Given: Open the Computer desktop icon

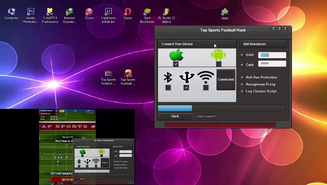Looking at the screenshot, I should 11,14.
